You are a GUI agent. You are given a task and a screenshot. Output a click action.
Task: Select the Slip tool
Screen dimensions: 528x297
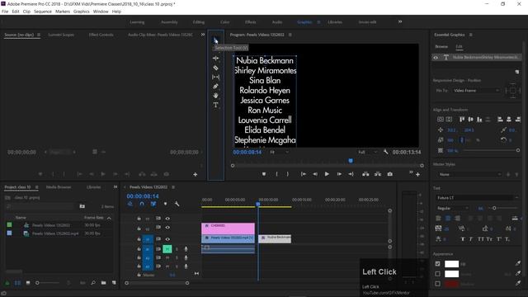(215, 77)
